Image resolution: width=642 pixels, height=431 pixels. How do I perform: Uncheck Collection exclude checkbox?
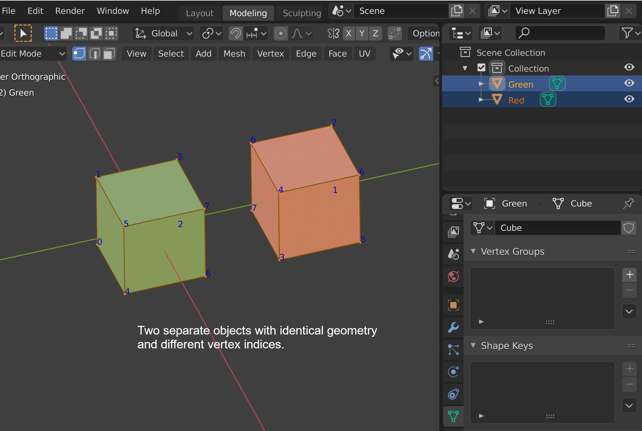click(481, 68)
